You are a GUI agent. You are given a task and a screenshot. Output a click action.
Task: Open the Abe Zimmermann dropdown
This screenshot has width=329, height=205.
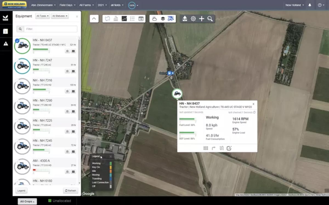tap(43, 5)
